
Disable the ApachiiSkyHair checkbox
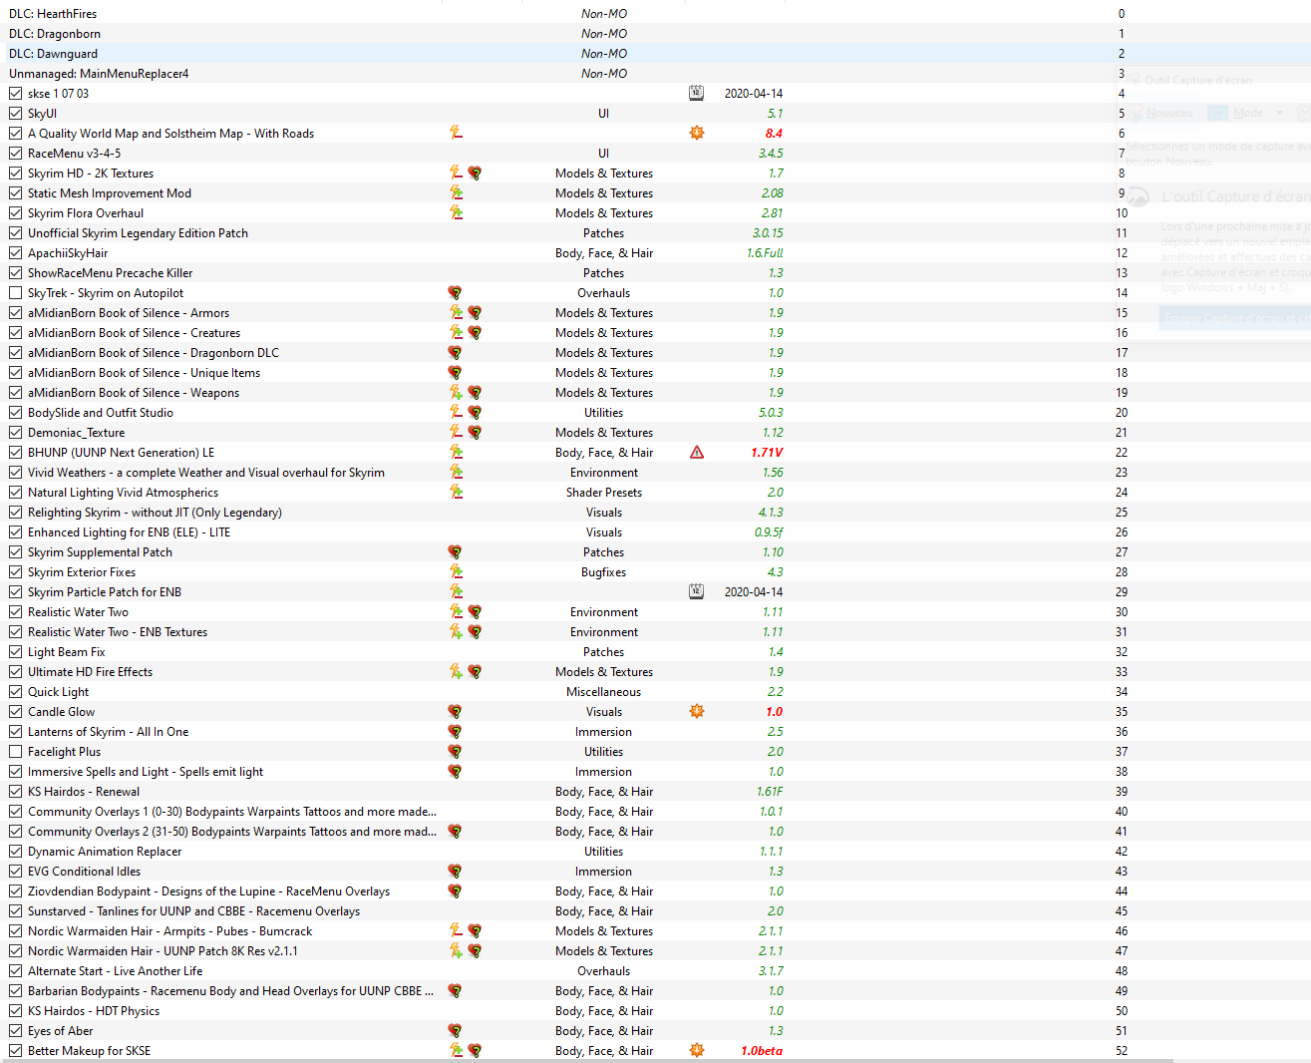(15, 252)
